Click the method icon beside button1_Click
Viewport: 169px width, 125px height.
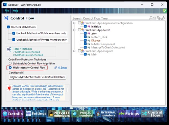point(89,37)
